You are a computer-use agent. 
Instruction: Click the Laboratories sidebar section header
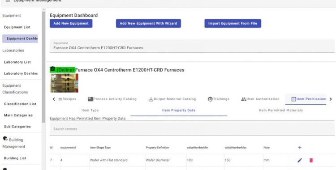(x=13, y=51)
